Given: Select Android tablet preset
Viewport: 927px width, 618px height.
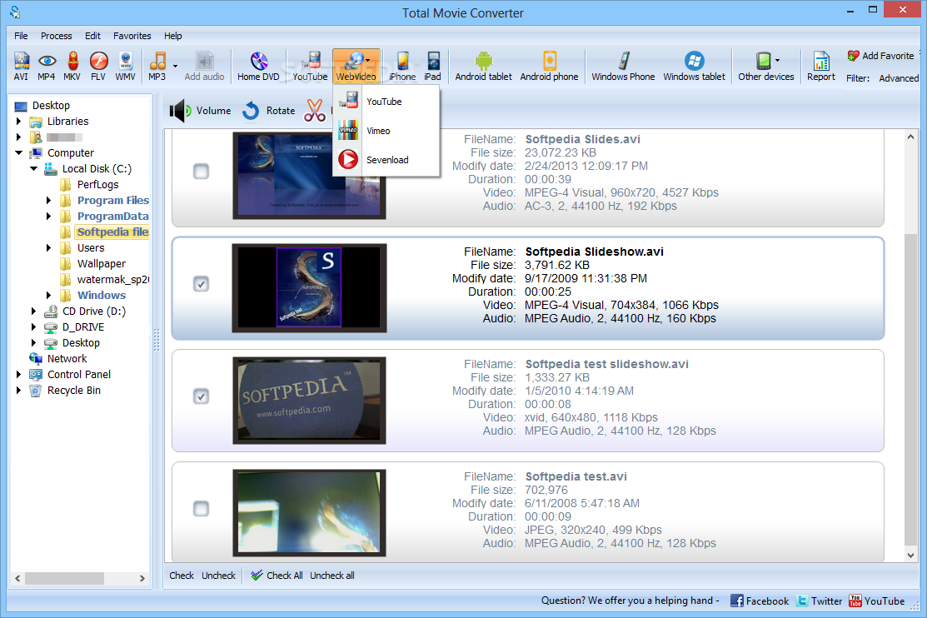Looking at the screenshot, I should coord(484,66).
